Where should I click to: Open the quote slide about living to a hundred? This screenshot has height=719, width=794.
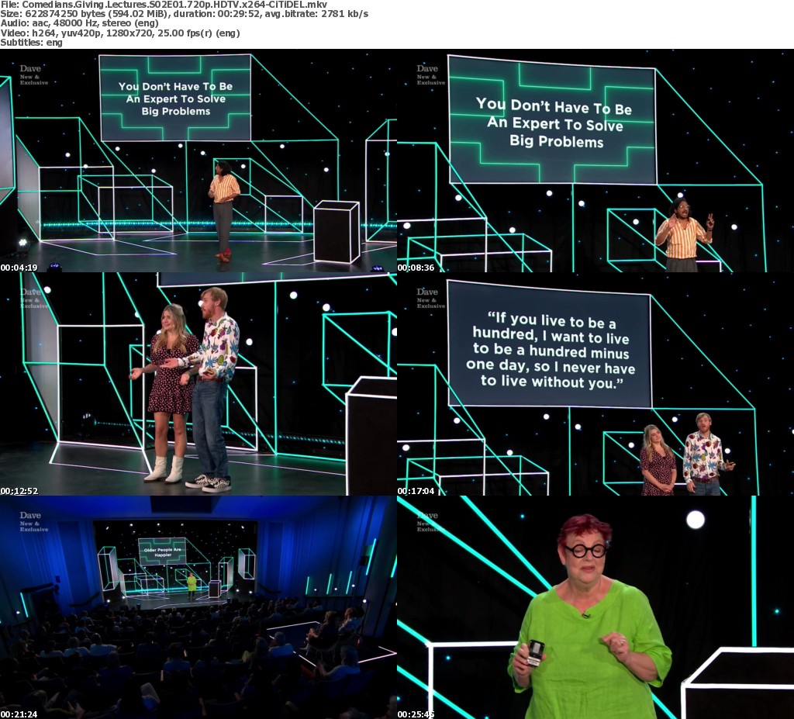tap(550, 344)
